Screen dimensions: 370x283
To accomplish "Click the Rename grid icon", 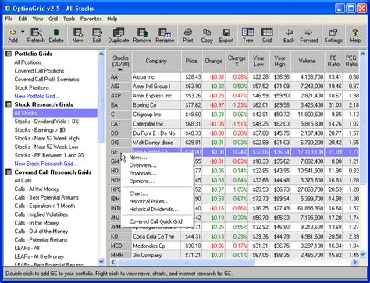I will [x=165, y=32].
